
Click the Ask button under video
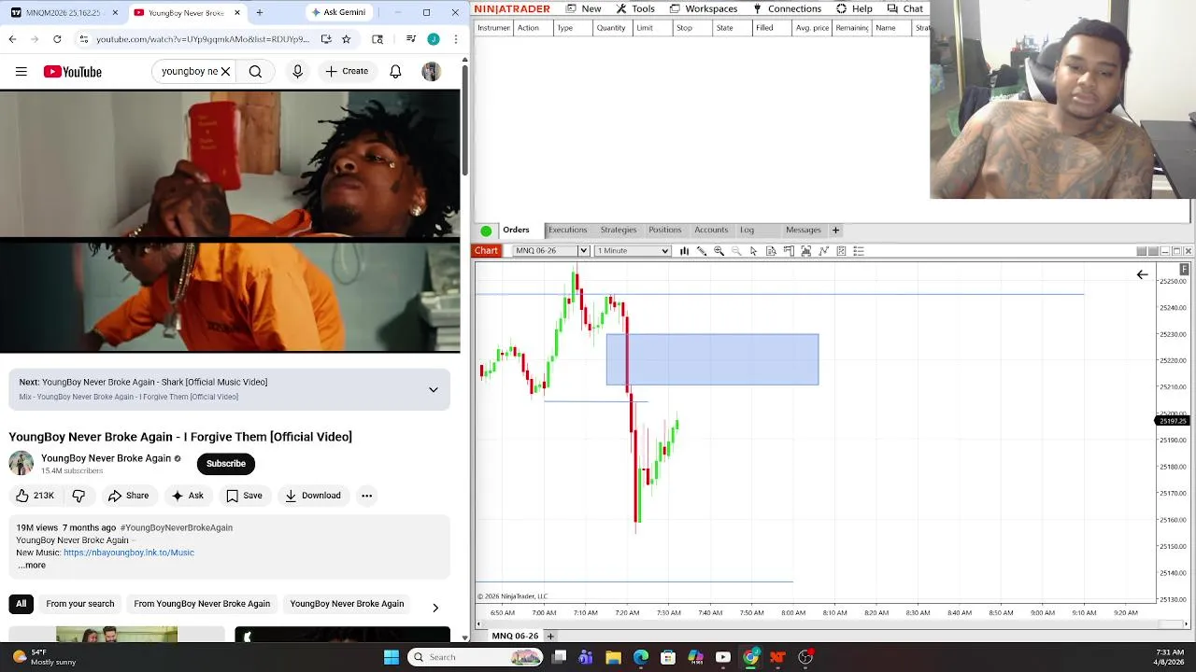(187, 496)
